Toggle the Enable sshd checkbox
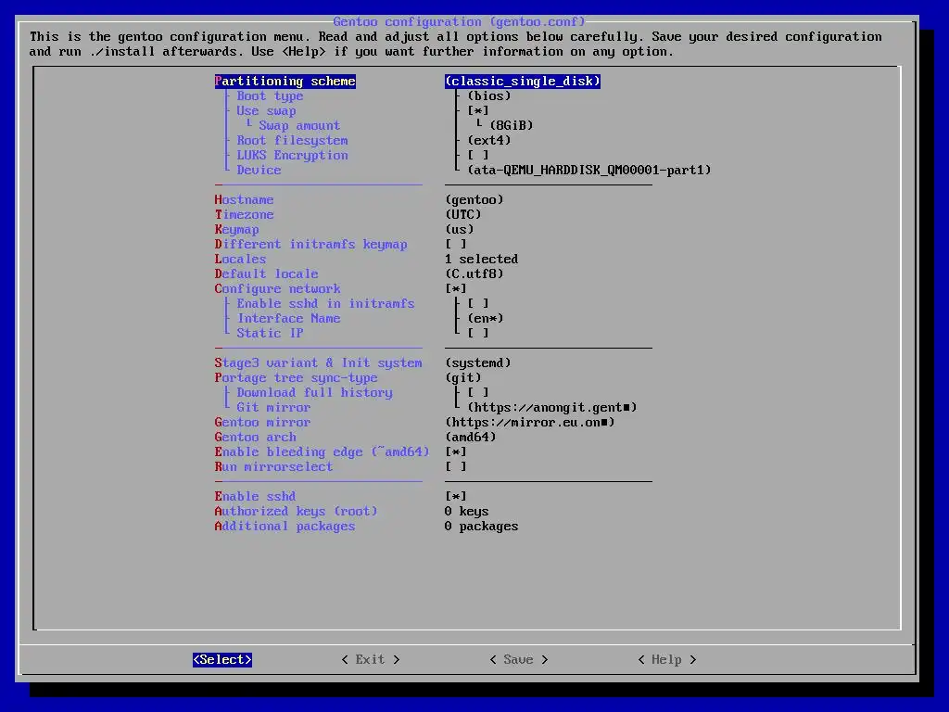 [x=456, y=497]
